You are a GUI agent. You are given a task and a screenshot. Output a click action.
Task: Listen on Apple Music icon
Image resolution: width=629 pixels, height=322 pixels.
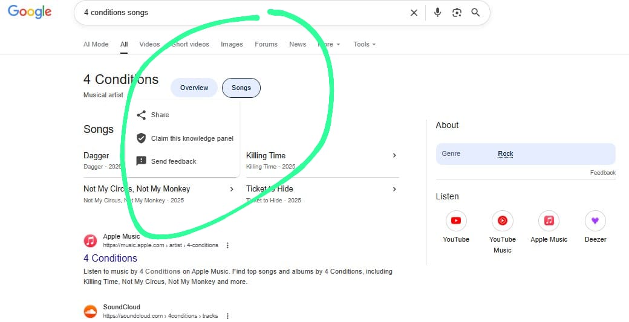tap(549, 221)
